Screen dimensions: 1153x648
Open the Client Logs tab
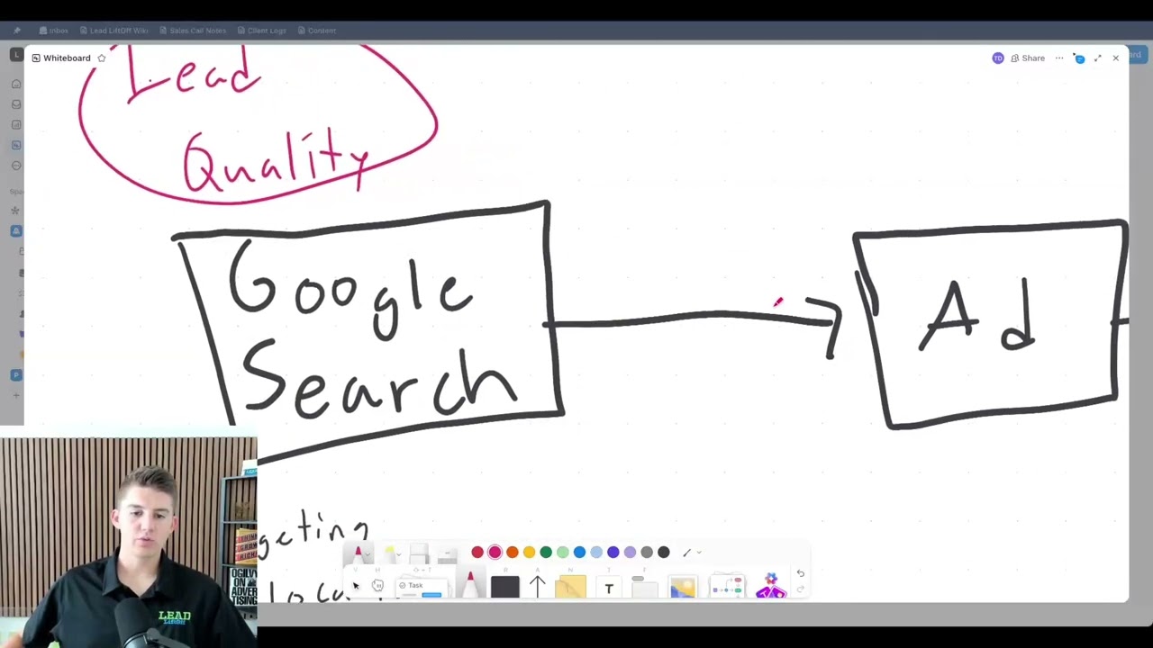[261, 31]
